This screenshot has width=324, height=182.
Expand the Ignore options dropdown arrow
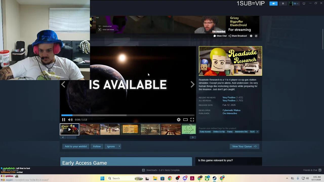pos(119,146)
